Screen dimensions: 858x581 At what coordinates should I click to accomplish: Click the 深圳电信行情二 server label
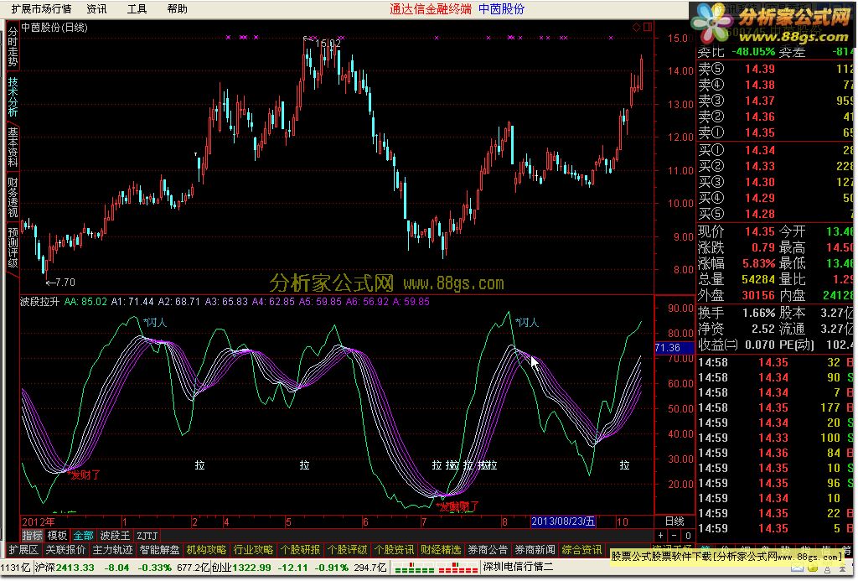518,568
